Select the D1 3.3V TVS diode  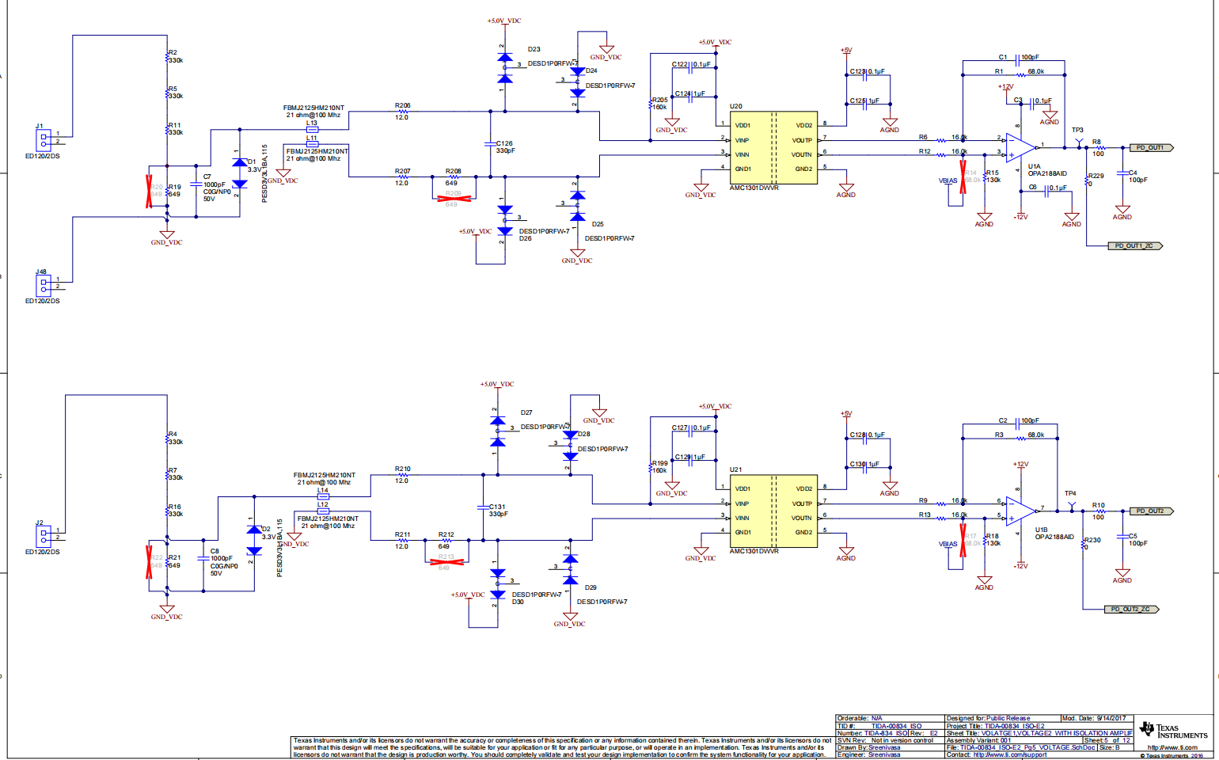point(239,173)
